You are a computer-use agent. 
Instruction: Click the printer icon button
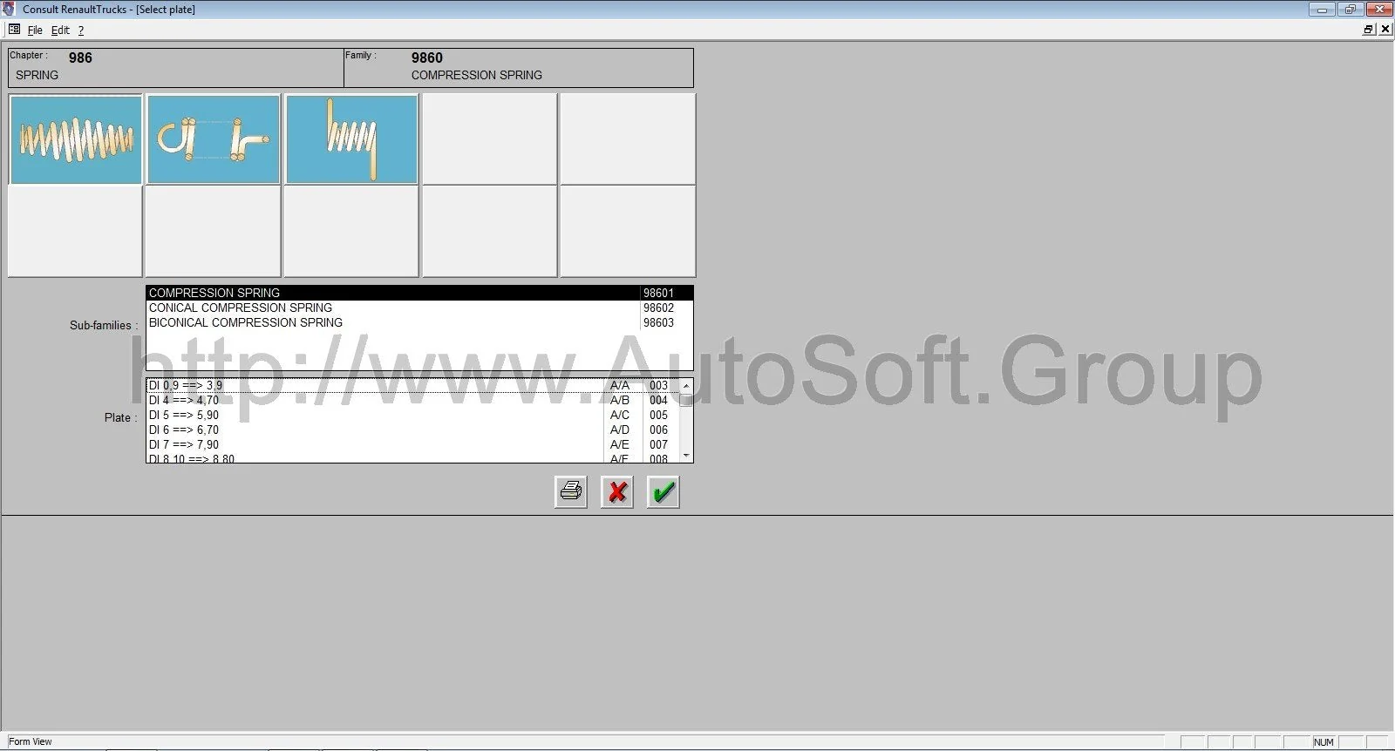571,492
